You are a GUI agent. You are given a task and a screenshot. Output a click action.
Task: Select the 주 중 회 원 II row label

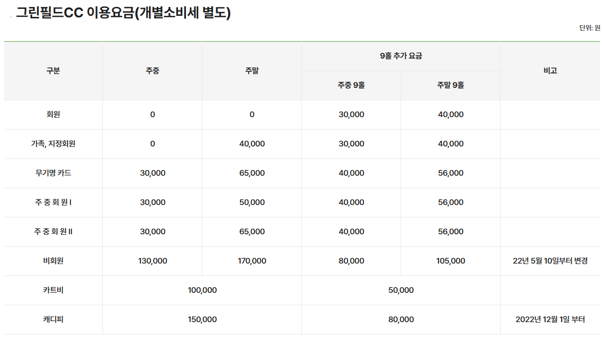pyautogui.click(x=53, y=232)
